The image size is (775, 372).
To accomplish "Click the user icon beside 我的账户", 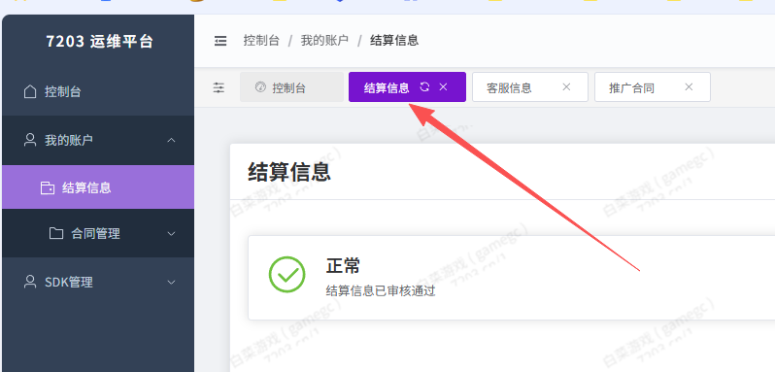I will pos(30,140).
